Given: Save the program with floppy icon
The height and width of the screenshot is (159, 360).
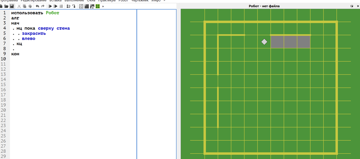Looking at the screenshot, I should tap(12, 6).
